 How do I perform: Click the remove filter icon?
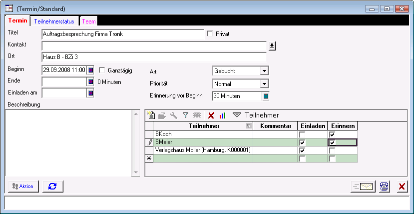pyautogui.click(x=196, y=115)
